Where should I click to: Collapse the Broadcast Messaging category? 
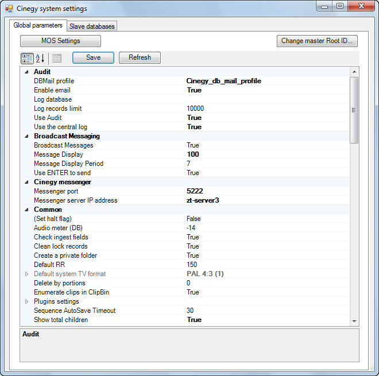pos(26,136)
